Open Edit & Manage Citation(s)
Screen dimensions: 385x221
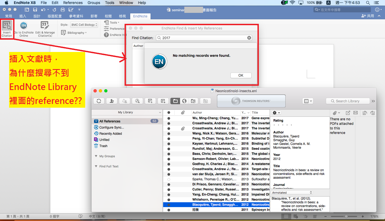point(45,29)
